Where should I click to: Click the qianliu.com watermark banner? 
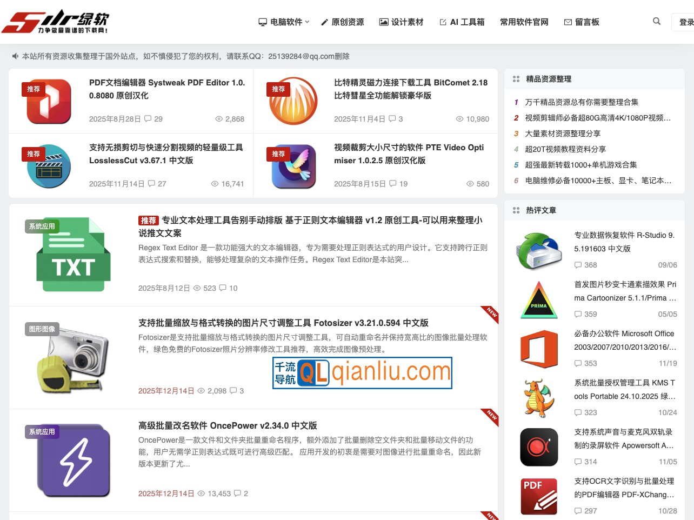362,372
